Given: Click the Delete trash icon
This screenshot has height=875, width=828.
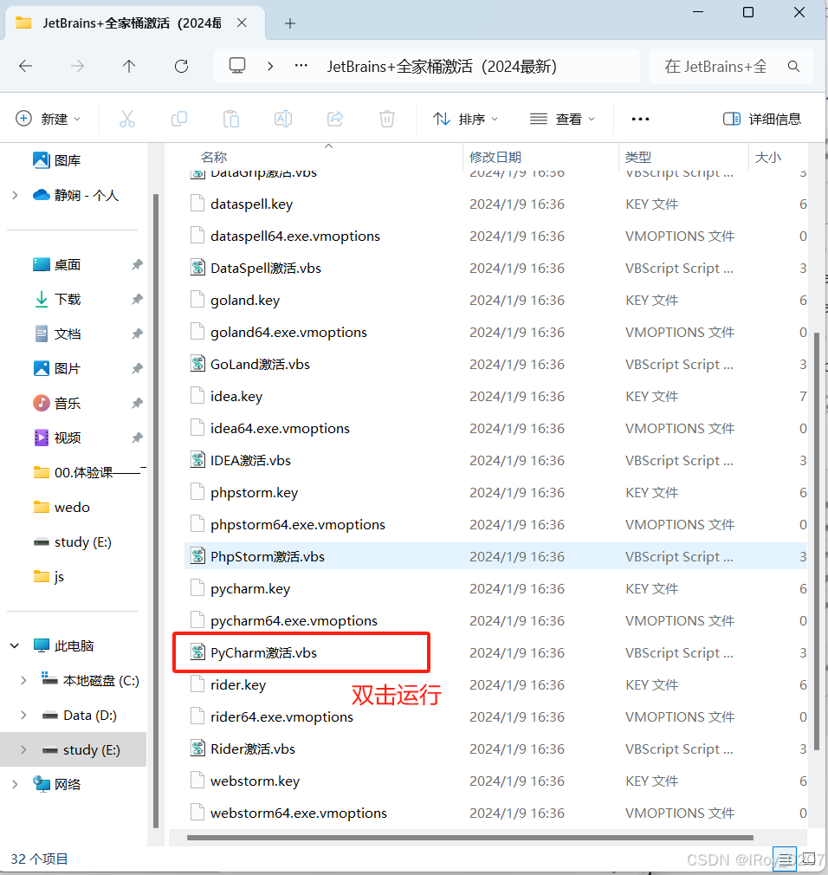Looking at the screenshot, I should (386, 119).
